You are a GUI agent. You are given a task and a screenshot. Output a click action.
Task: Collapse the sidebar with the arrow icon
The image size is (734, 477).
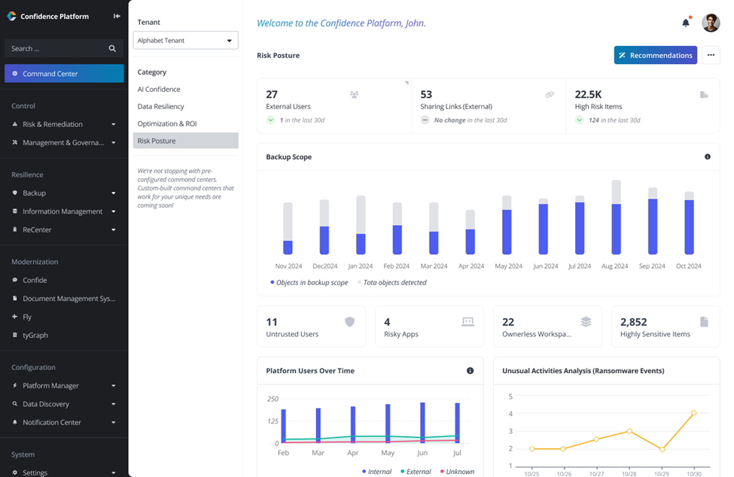[117, 16]
